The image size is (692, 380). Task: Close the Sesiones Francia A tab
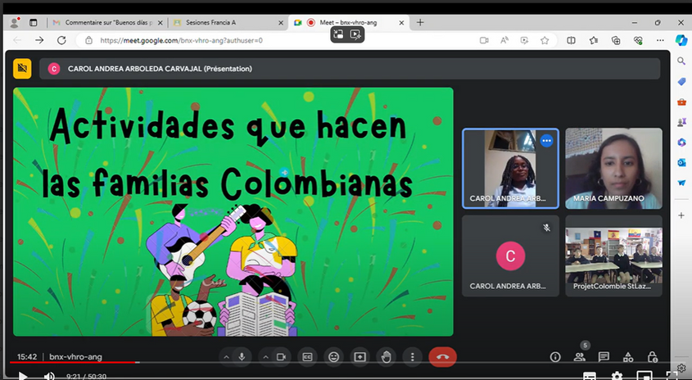tap(281, 23)
